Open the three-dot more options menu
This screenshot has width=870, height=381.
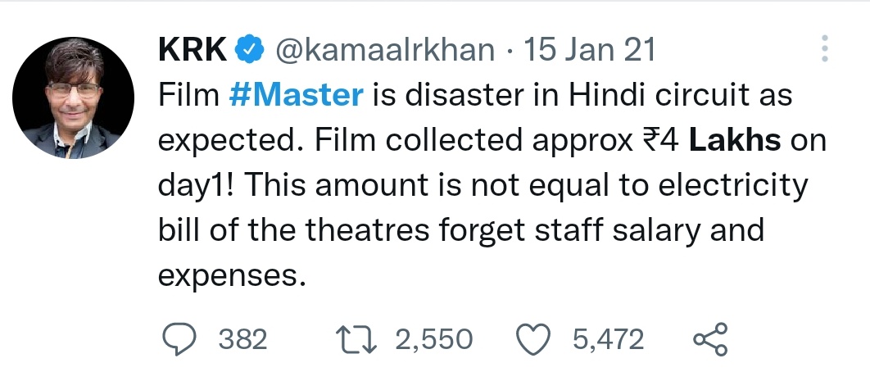(825, 50)
